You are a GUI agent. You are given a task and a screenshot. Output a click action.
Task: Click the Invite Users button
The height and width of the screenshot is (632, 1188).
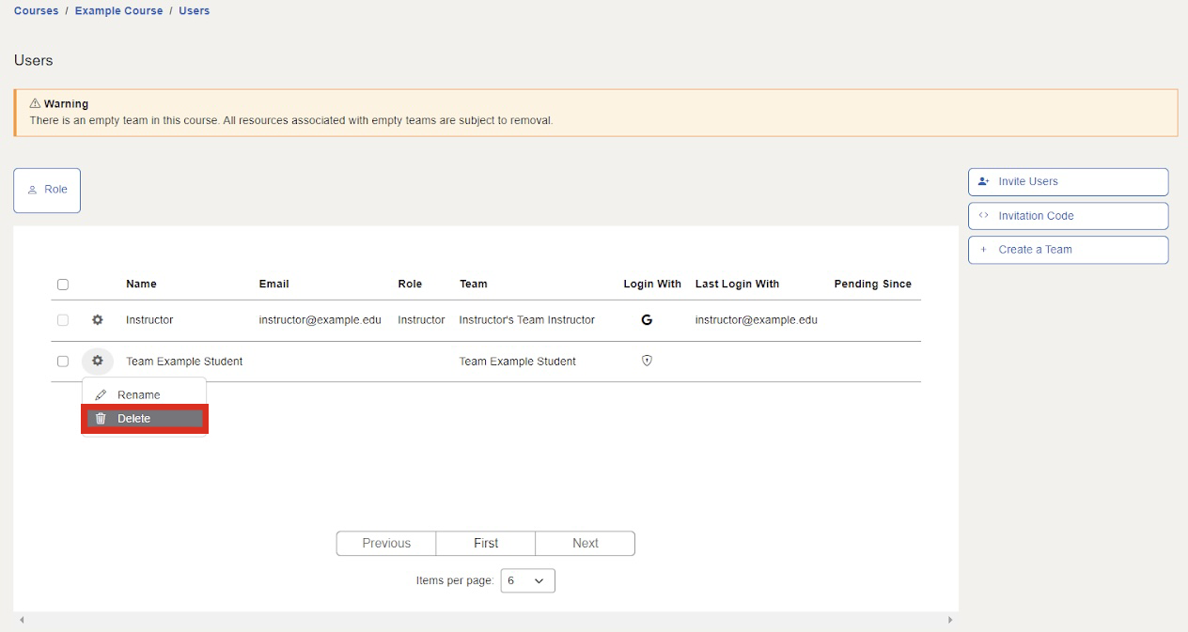click(1069, 181)
